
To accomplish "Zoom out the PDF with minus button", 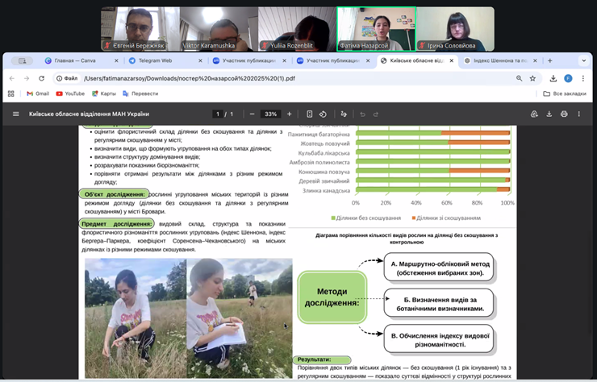I will (x=253, y=114).
